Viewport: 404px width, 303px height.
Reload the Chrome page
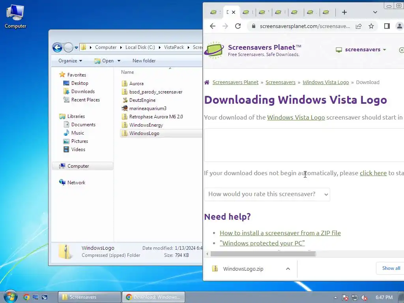238,26
